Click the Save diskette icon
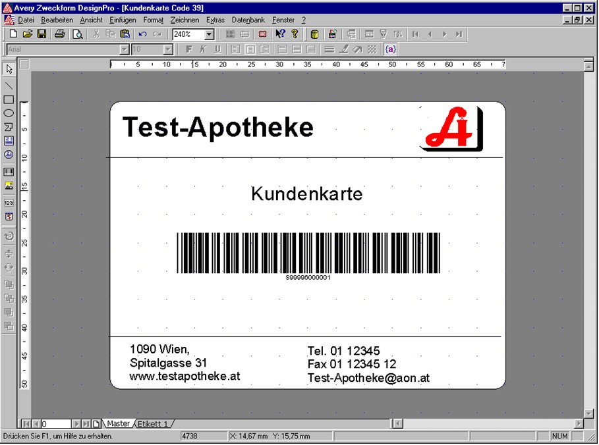The width and height of the screenshot is (599, 445). (x=42, y=34)
